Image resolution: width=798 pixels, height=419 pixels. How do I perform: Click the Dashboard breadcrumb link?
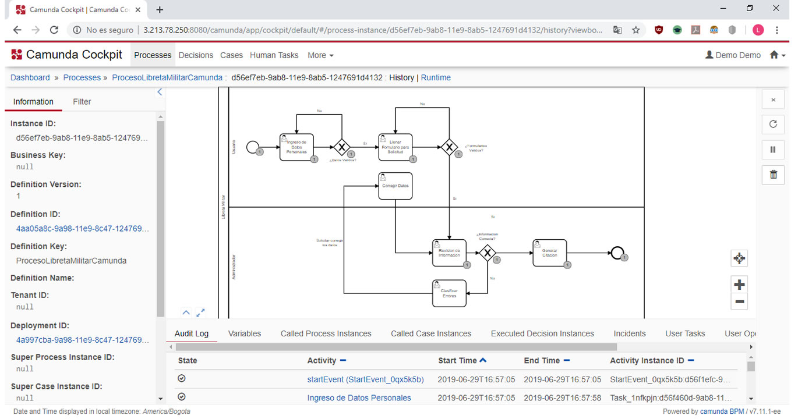tap(30, 77)
